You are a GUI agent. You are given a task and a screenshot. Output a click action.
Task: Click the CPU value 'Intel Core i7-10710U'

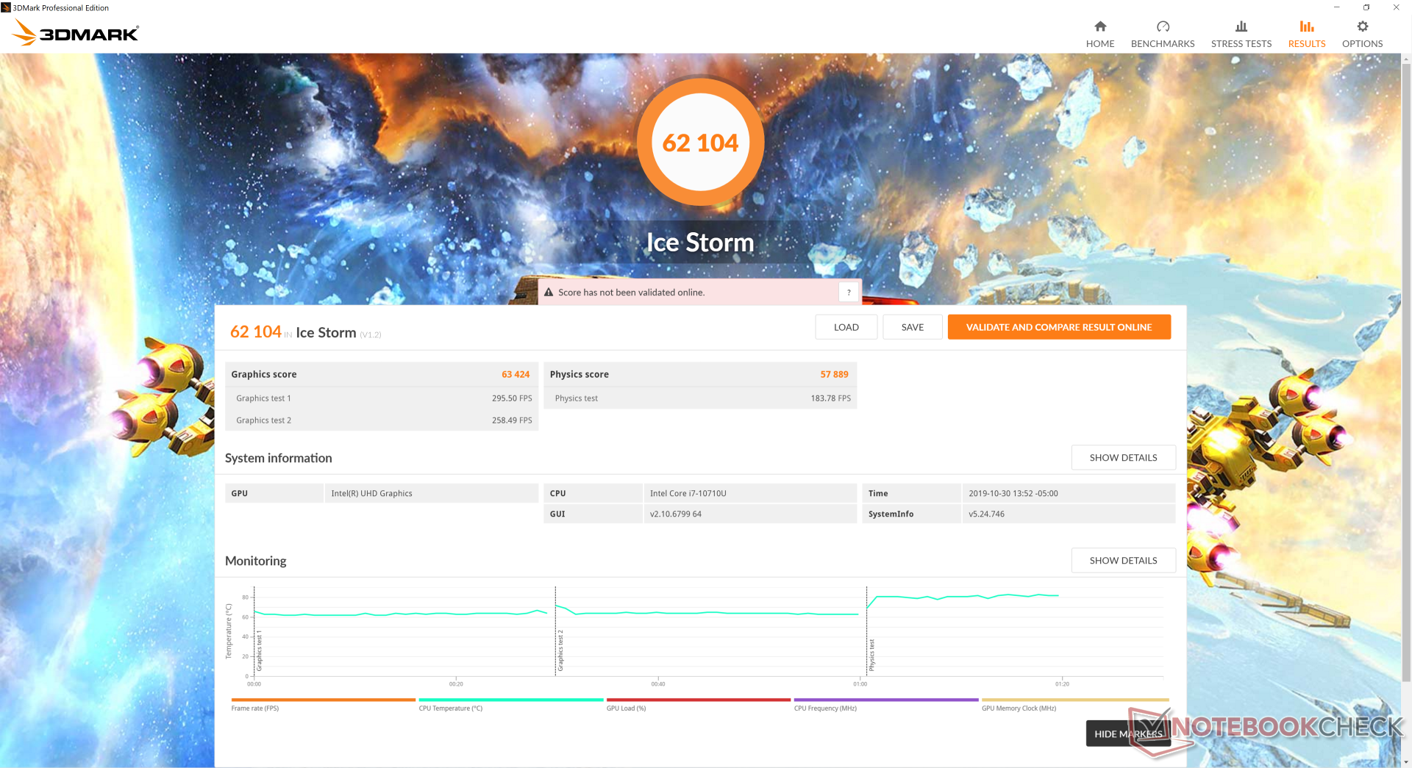coord(688,493)
